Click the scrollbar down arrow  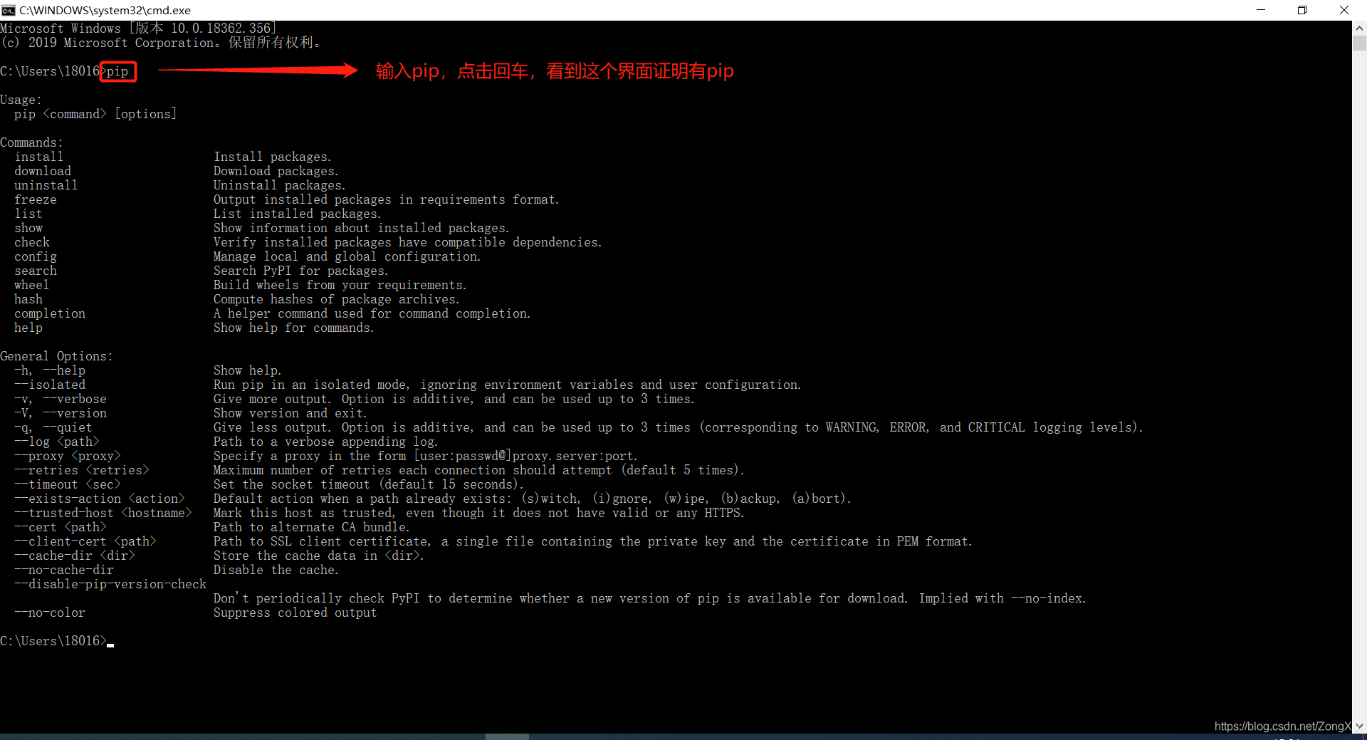click(1359, 726)
